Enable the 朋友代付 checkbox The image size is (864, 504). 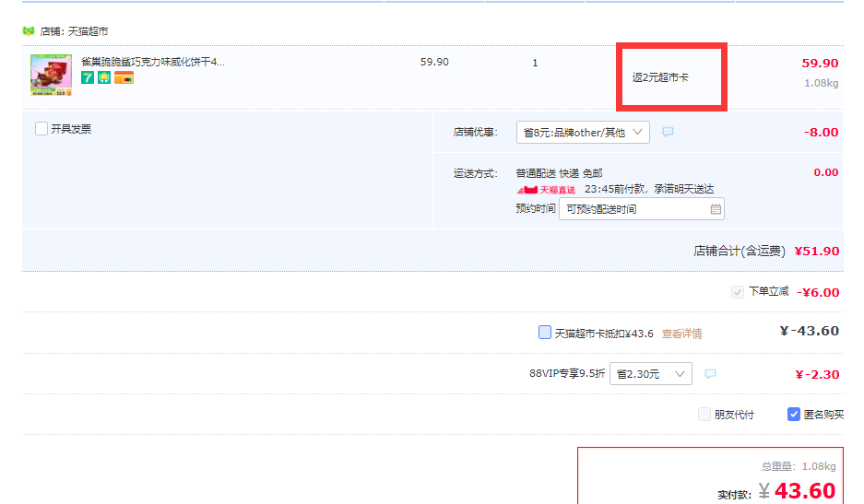pyautogui.click(x=704, y=415)
